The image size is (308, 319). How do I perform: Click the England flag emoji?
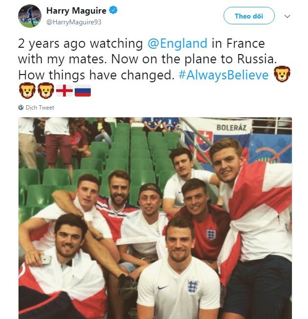pos(64,91)
